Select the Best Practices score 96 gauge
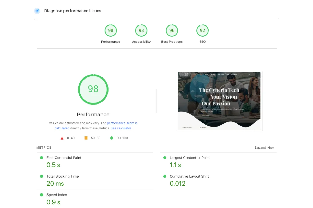 pyautogui.click(x=172, y=31)
